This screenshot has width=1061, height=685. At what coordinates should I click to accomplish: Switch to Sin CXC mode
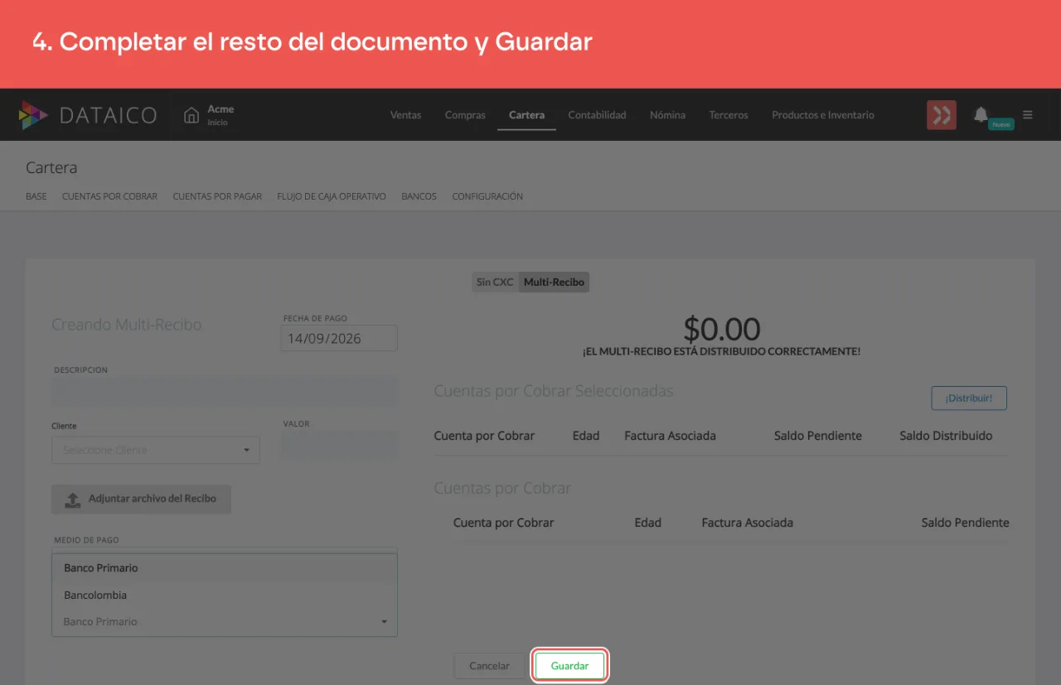click(x=495, y=282)
